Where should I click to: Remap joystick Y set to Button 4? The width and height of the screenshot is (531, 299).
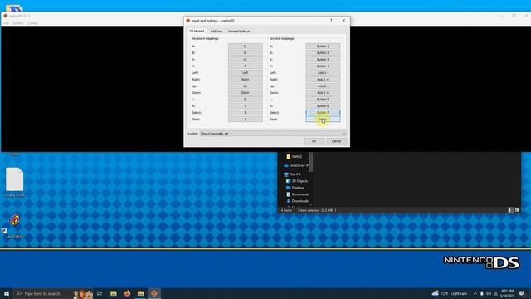click(323, 66)
